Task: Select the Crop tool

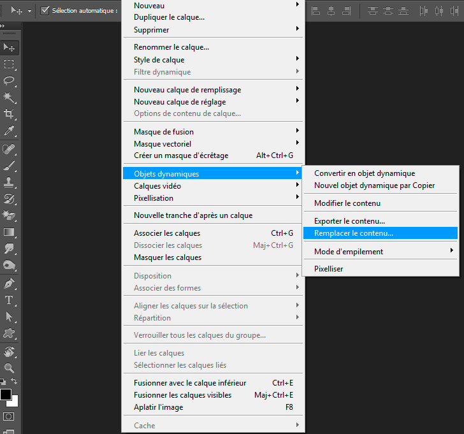Action: point(10,114)
